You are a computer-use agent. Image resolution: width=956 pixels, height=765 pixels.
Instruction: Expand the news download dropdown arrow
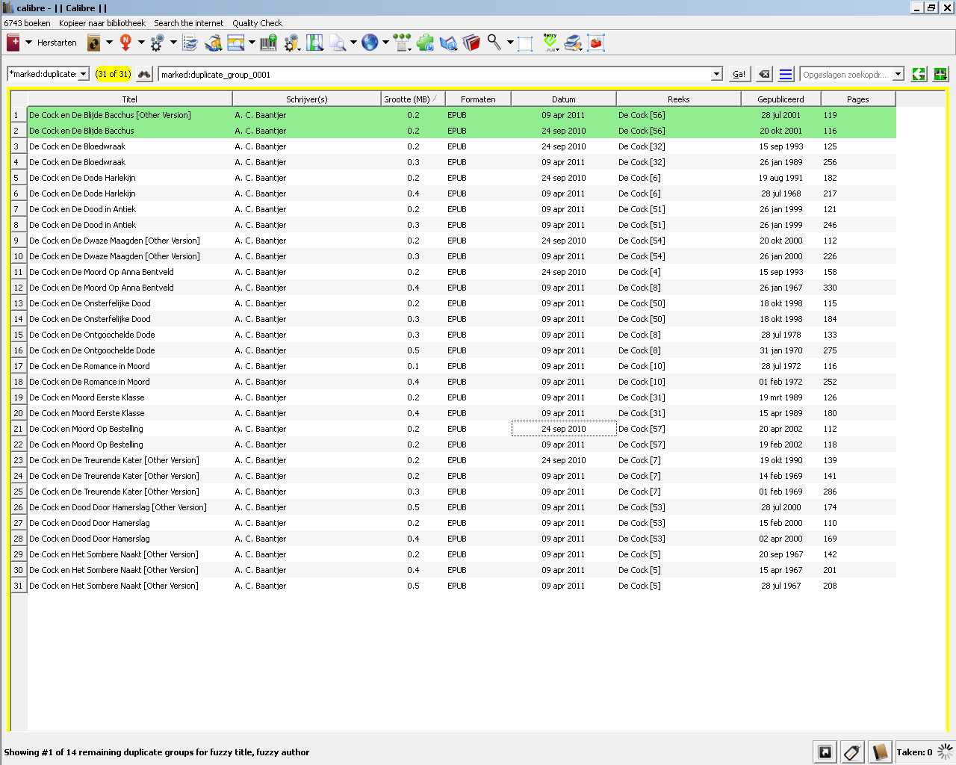click(x=140, y=43)
